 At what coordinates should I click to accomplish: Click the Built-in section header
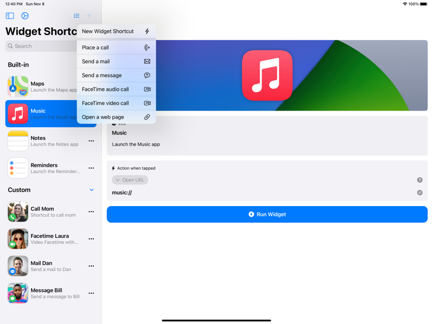pyautogui.click(x=18, y=65)
